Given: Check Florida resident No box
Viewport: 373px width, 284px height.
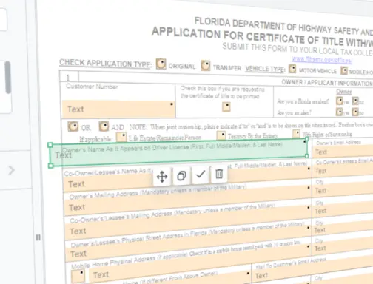Looking at the screenshot, I should click(355, 101).
